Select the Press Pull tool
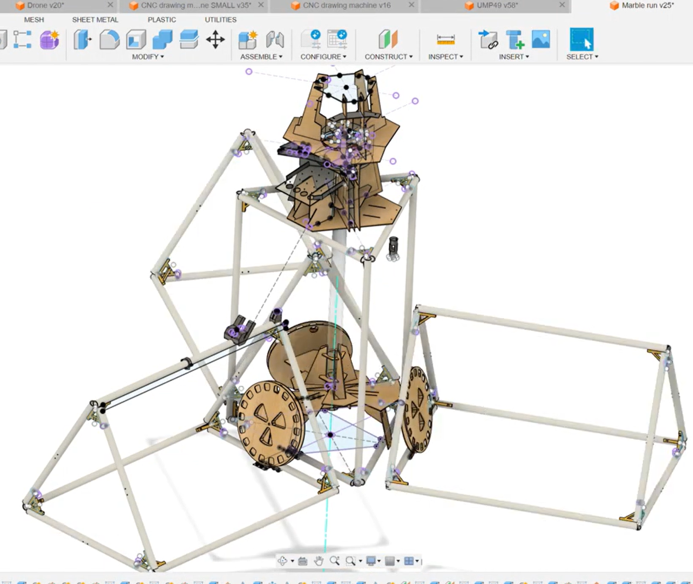Viewport: 693px width, 584px height. click(x=82, y=39)
